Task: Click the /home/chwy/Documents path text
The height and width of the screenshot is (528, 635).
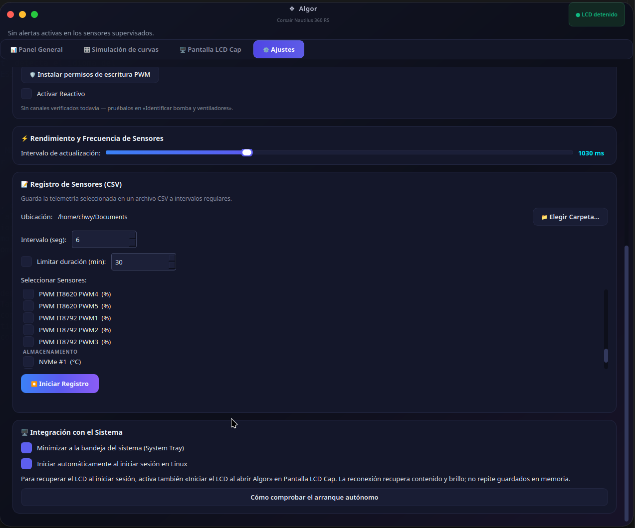Action: pyautogui.click(x=92, y=217)
